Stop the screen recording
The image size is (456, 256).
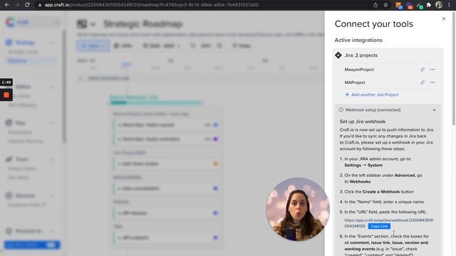(x=6, y=95)
